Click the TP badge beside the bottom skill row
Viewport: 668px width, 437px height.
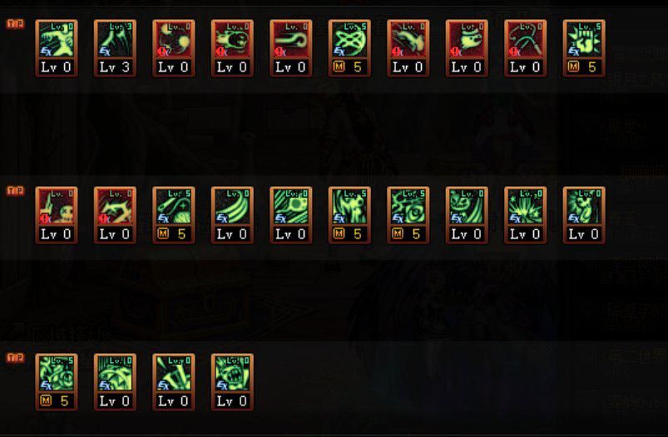(x=15, y=358)
